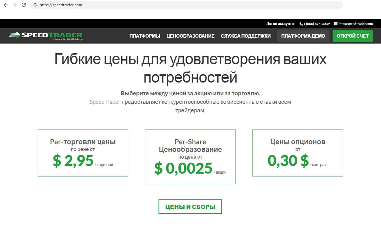The height and width of the screenshot is (237, 381).
Task: Open the СЛУЖБА ПОДДЕРЖКИ menu
Action: pyautogui.click(x=246, y=36)
